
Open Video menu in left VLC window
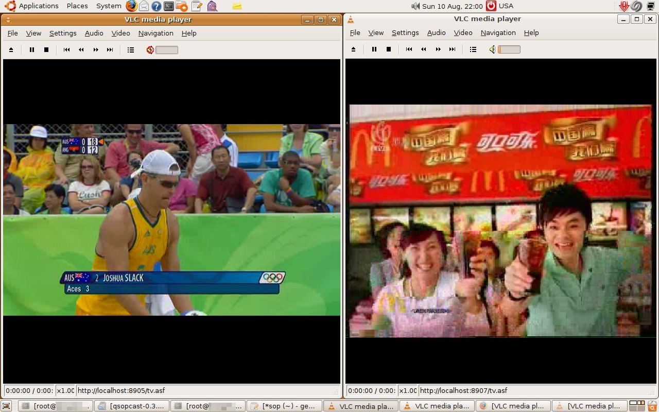[121, 33]
